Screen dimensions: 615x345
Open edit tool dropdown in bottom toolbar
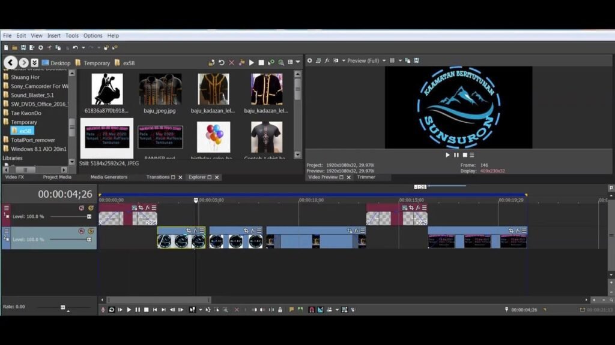coord(201,310)
